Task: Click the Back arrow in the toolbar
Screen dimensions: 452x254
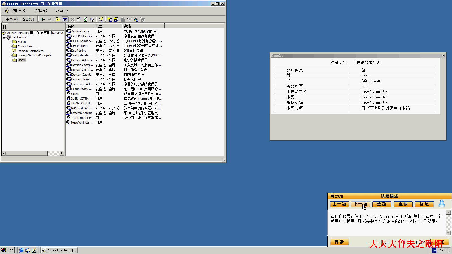Action: 43,19
